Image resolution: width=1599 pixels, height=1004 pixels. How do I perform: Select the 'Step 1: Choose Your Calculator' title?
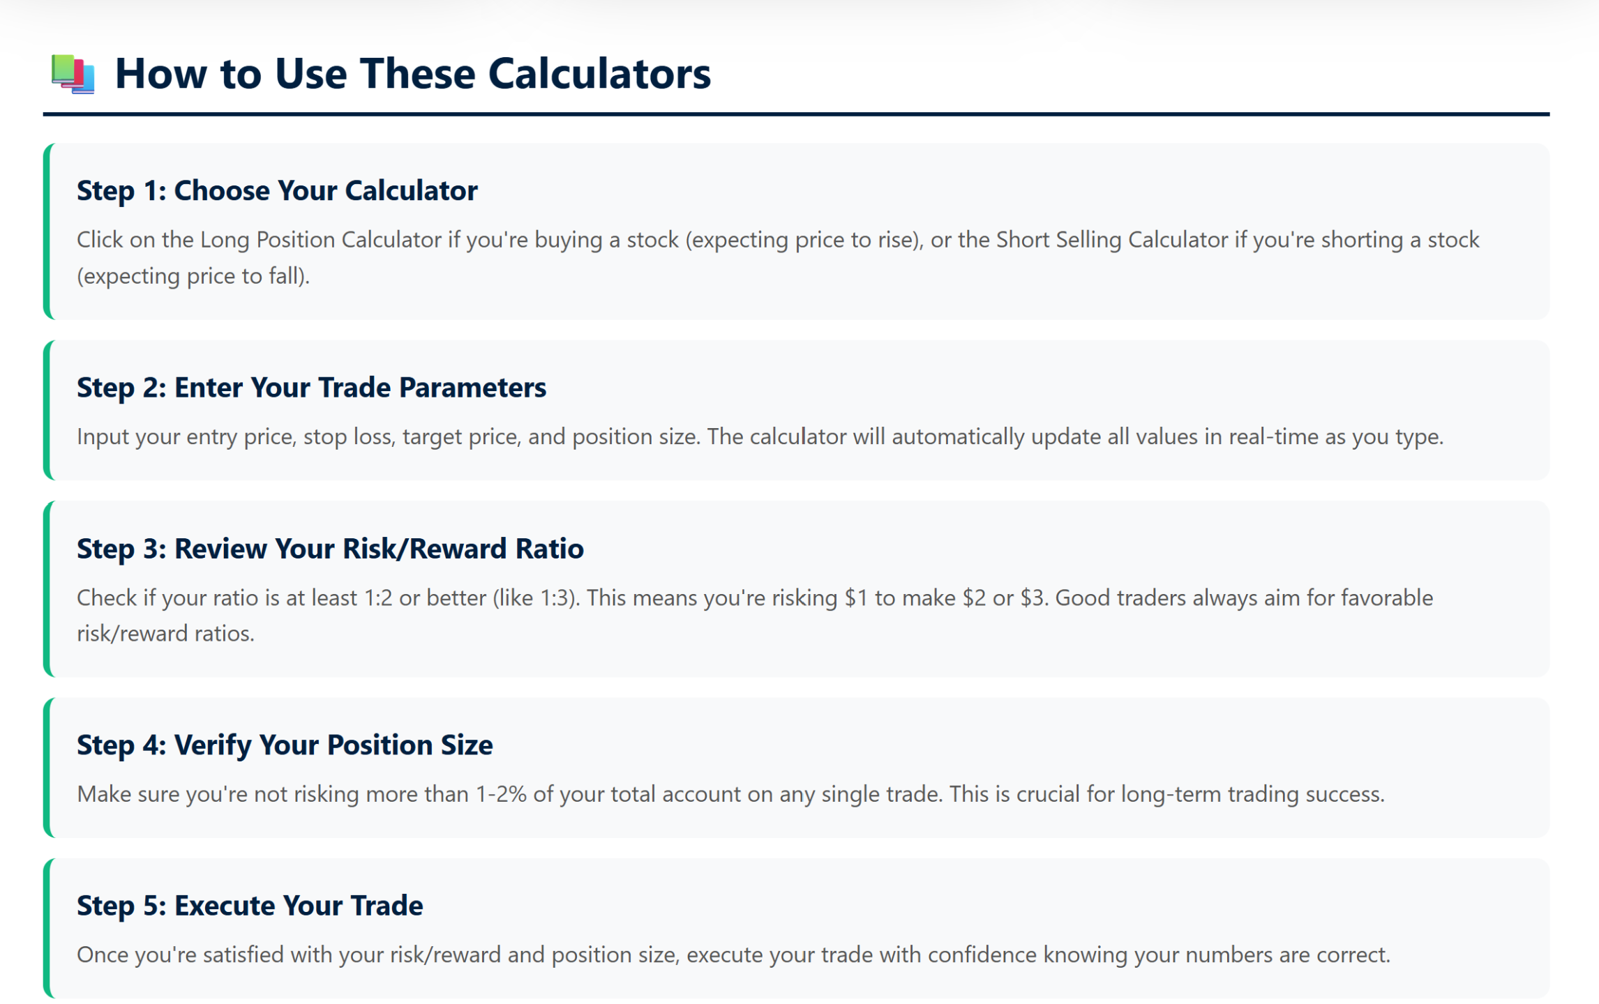point(277,190)
